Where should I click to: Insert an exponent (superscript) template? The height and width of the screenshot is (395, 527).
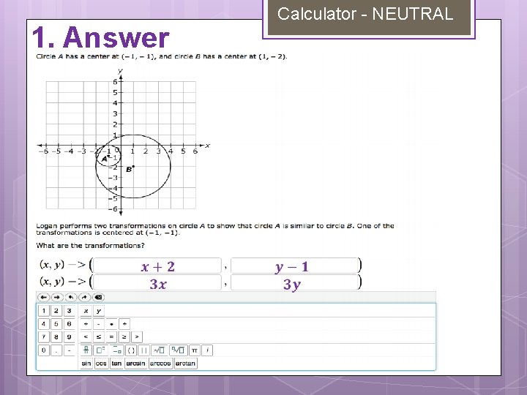pyautogui.click(x=100, y=350)
